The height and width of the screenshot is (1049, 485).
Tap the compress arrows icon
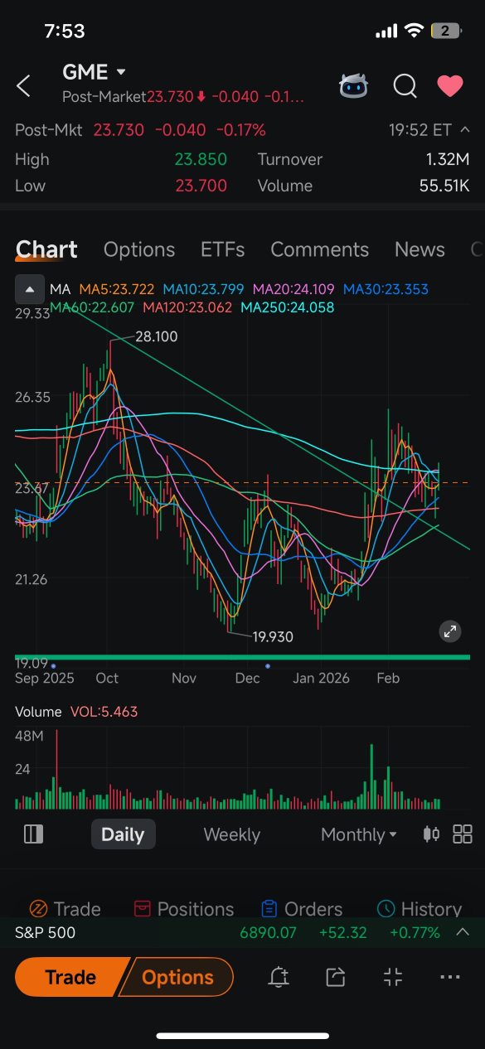coord(393,978)
